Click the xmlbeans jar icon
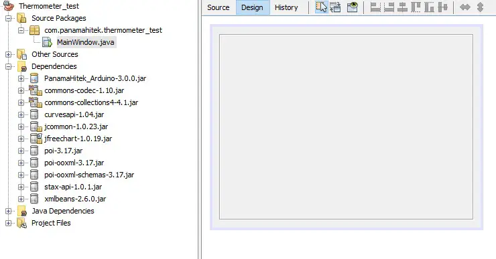This screenshot has width=496, height=259. [x=34, y=199]
